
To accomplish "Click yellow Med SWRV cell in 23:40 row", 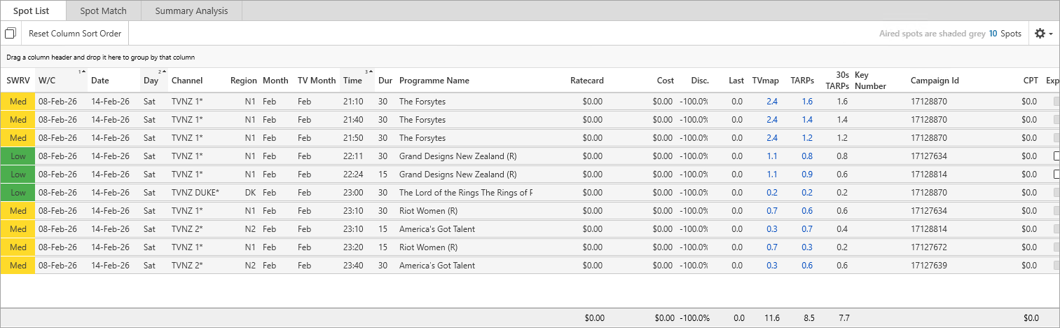I will coord(18,266).
